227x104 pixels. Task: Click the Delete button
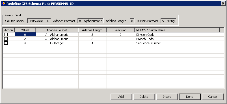(144, 97)
